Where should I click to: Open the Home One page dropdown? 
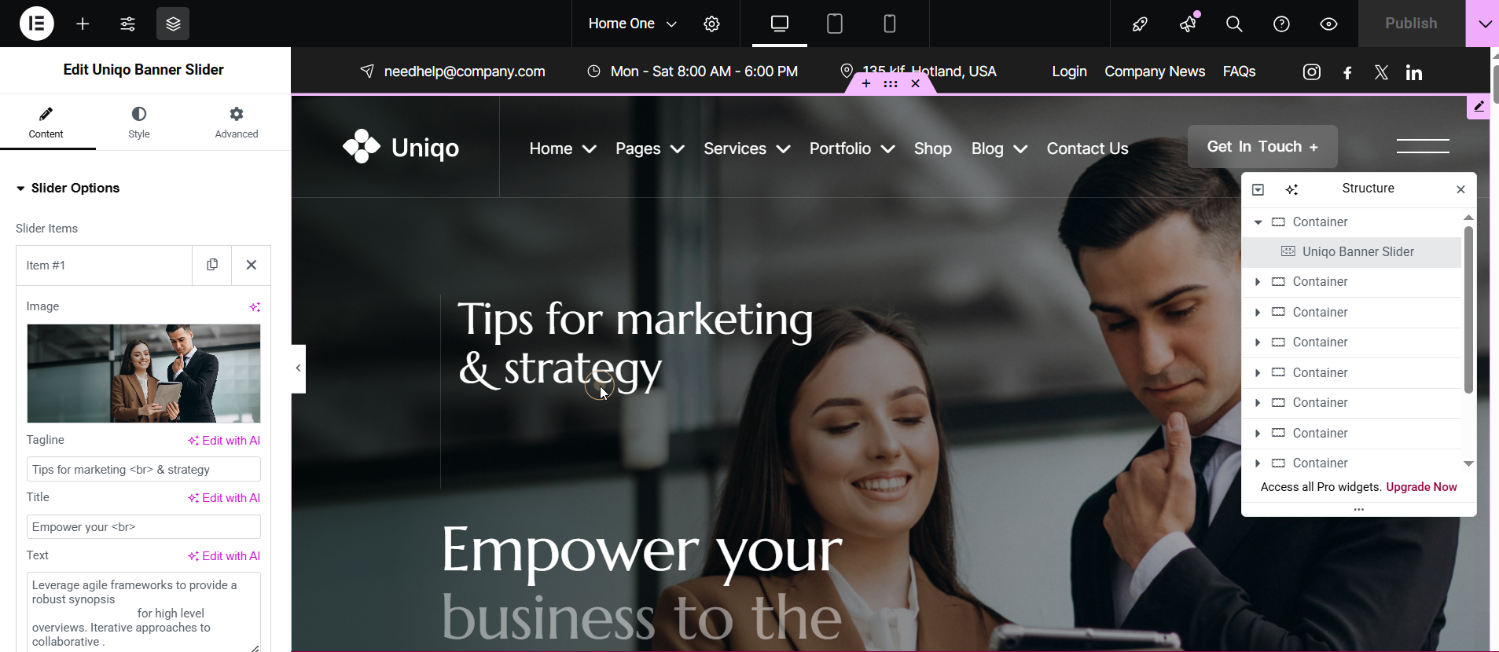coord(632,24)
